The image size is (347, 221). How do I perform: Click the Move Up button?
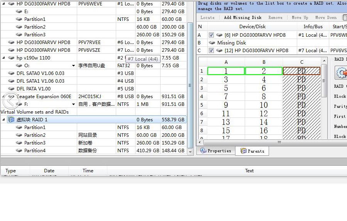click(300, 17)
